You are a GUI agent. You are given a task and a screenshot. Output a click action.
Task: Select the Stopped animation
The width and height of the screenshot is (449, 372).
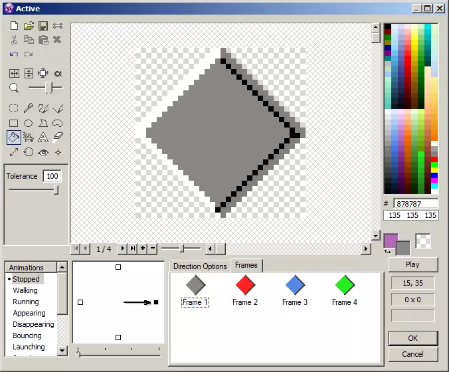[x=26, y=279]
